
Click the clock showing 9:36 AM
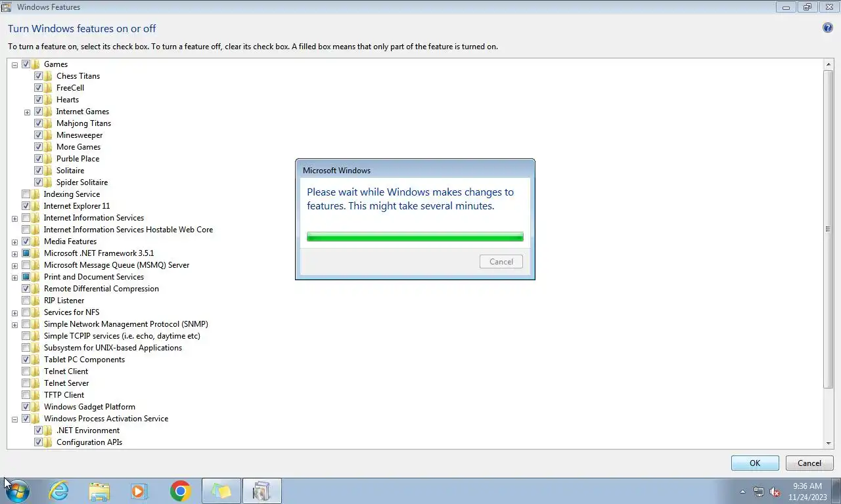click(x=807, y=486)
